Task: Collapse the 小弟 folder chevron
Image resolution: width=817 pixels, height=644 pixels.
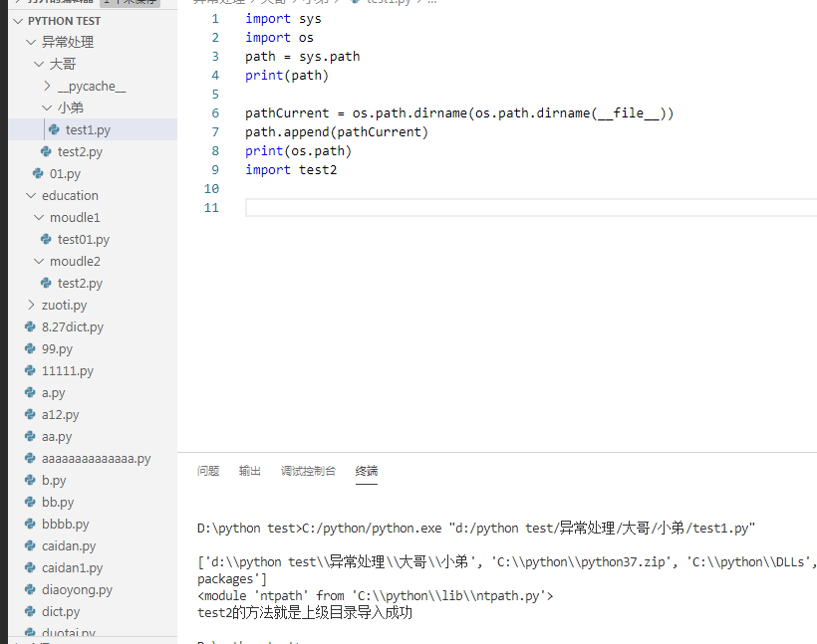Action: pos(48,107)
